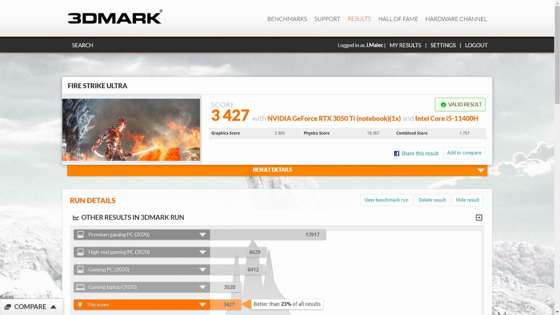
Task: Click the trophy icon on This score
Action: point(80,304)
